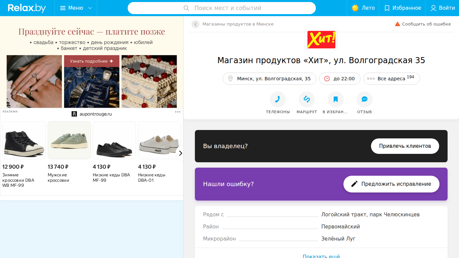Click the user profile icon in header
This screenshot has height=258, width=459.
[433, 8]
